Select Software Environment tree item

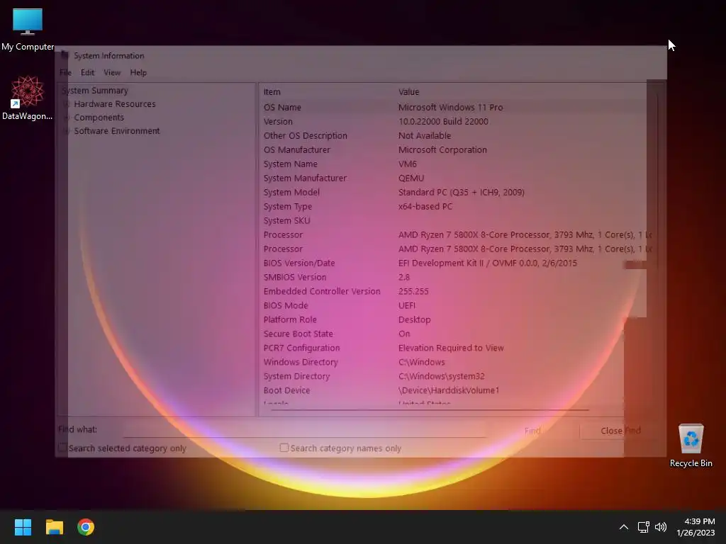117,131
